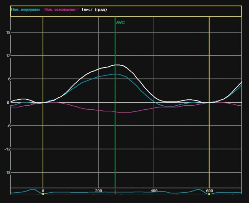Click the yellow dot at time 0
The width and height of the screenshot is (249, 203).
click(x=43, y=194)
